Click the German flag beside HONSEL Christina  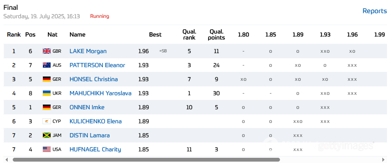pyautogui.click(x=46, y=80)
